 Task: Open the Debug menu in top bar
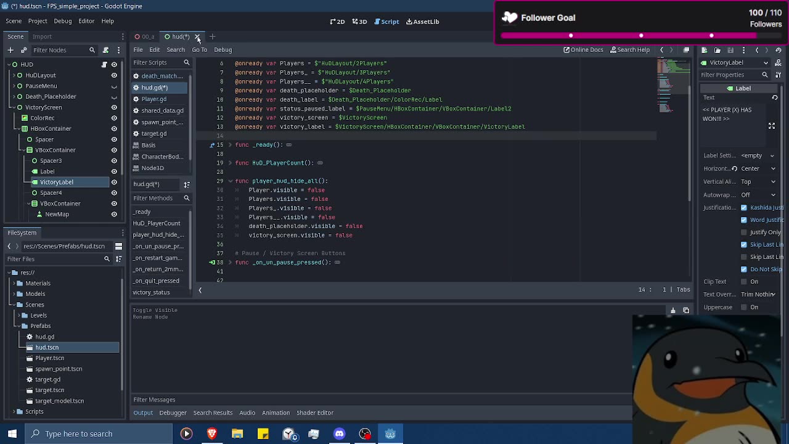tap(62, 21)
